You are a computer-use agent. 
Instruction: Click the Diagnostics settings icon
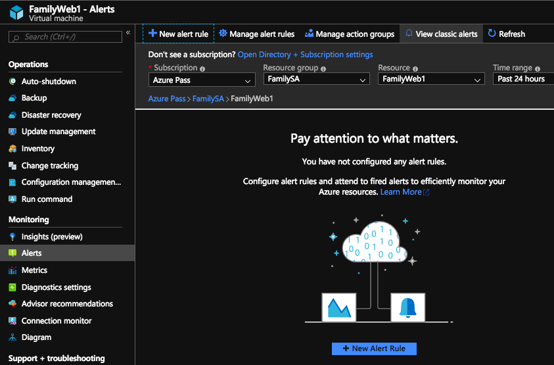click(x=12, y=287)
